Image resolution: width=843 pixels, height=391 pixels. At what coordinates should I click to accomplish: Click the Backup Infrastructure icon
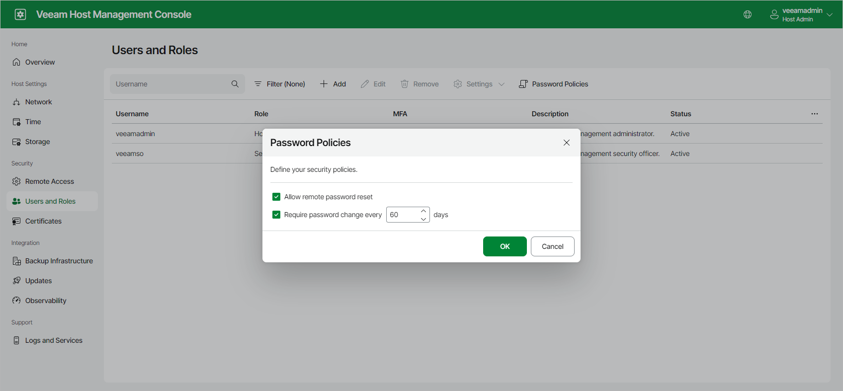click(x=16, y=261)
